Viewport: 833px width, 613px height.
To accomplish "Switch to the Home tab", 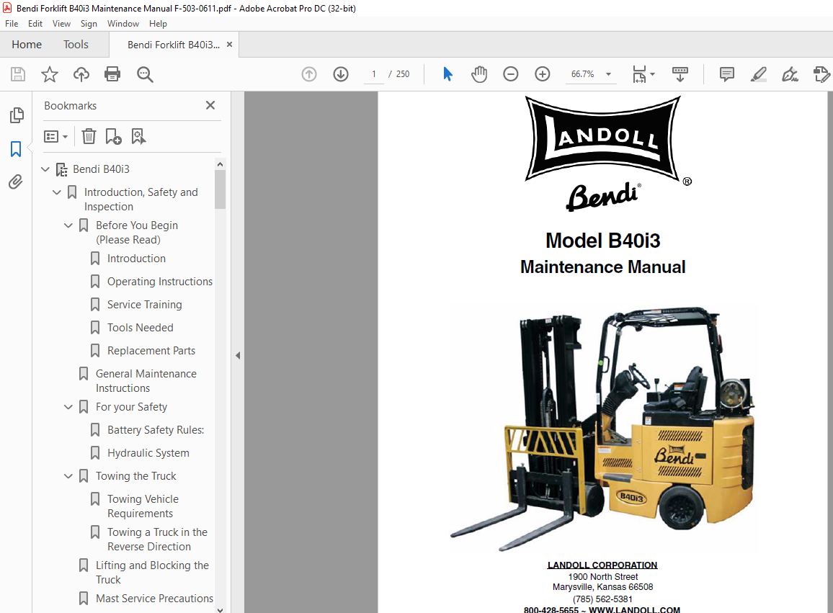I will tap(27, 45).
